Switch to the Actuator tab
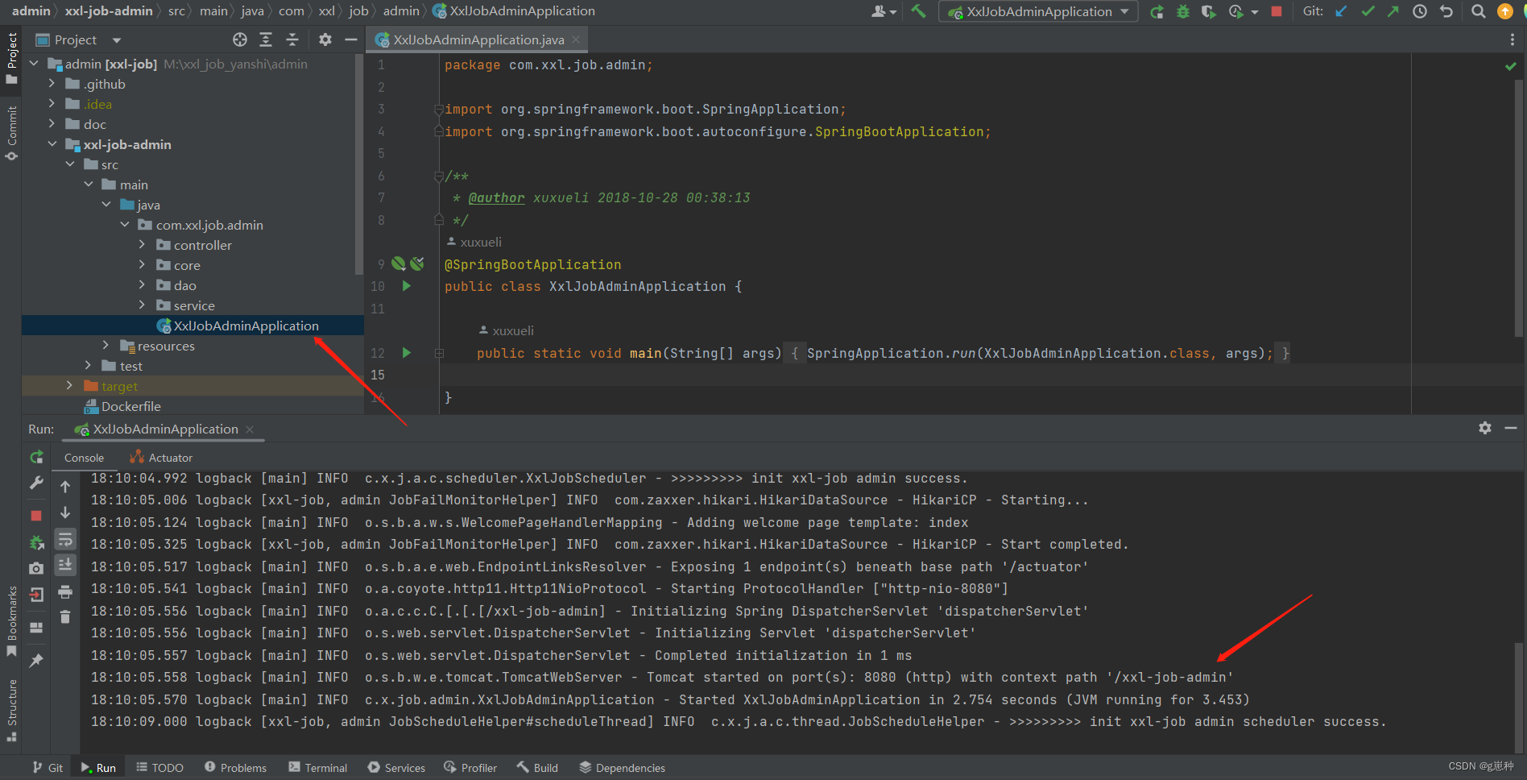This screenshot has width=1527, height=780. click(x=161, y=458)
